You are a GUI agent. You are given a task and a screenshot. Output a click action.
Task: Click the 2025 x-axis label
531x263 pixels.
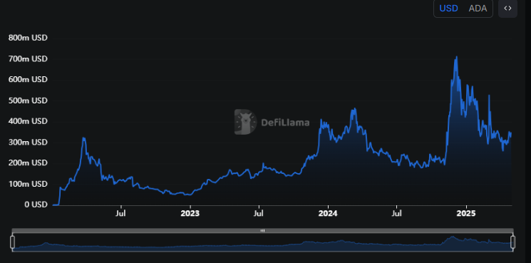(466, 214)
